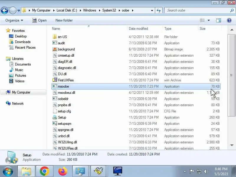Click Local Disk (C:) in breadcrumb
Viewport: 236px width, 177px height.
pos(67,10)
